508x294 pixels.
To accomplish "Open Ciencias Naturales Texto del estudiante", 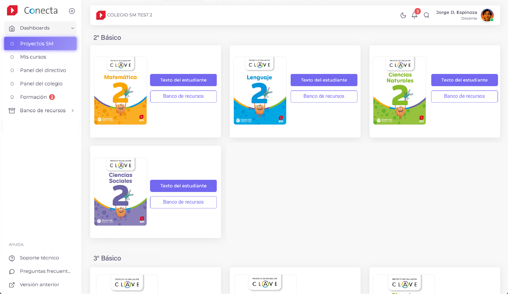I will (464, 80).
